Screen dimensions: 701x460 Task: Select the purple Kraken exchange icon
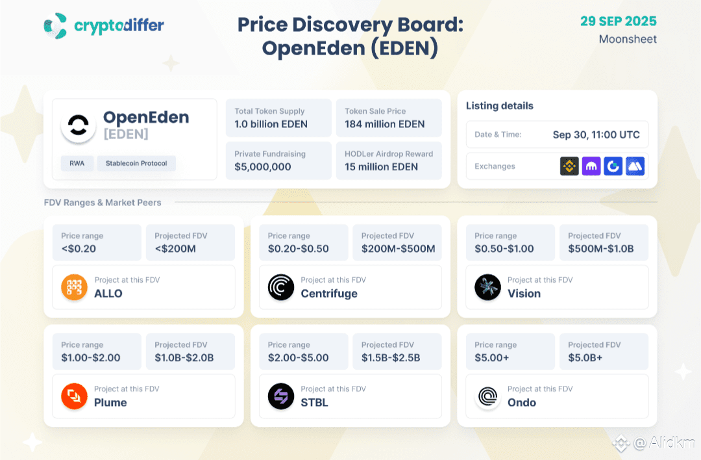[591, 166]
